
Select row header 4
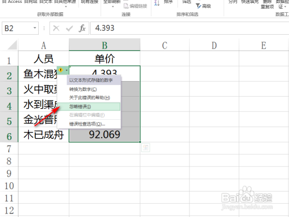tap(9, 104)
